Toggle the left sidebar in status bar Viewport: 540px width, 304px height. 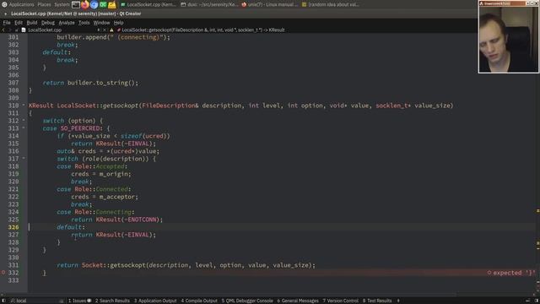click(3, 301)
